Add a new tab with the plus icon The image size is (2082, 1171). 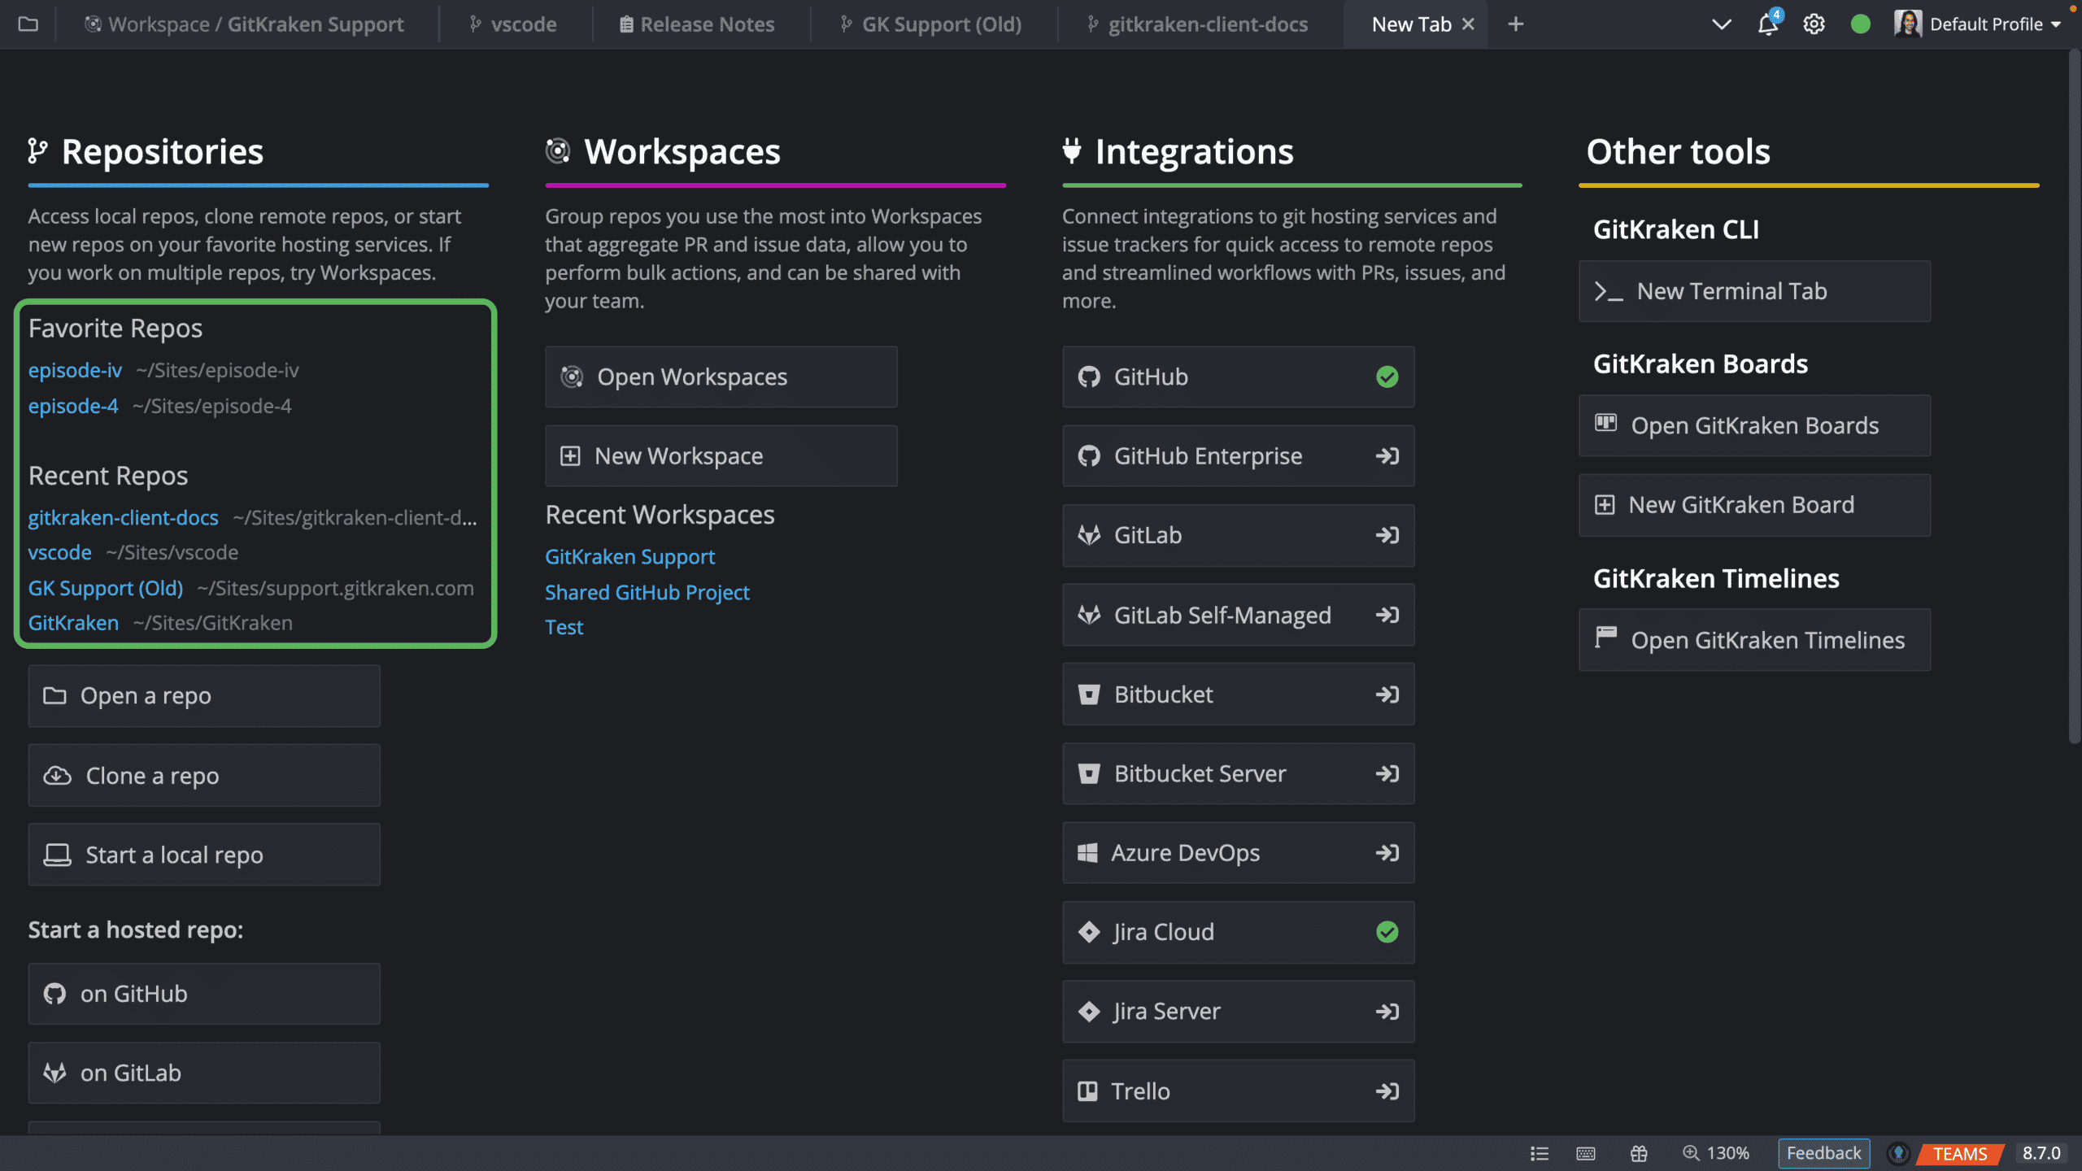pyautogui.click(x=1515, y=24)
